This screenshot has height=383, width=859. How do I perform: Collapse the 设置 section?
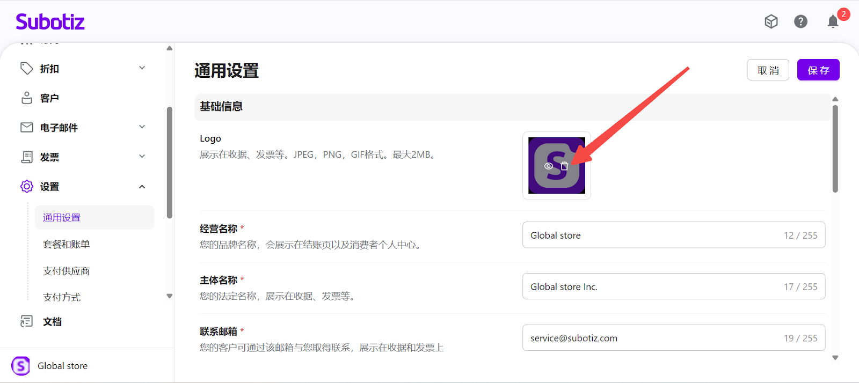[x=142, y=187]
